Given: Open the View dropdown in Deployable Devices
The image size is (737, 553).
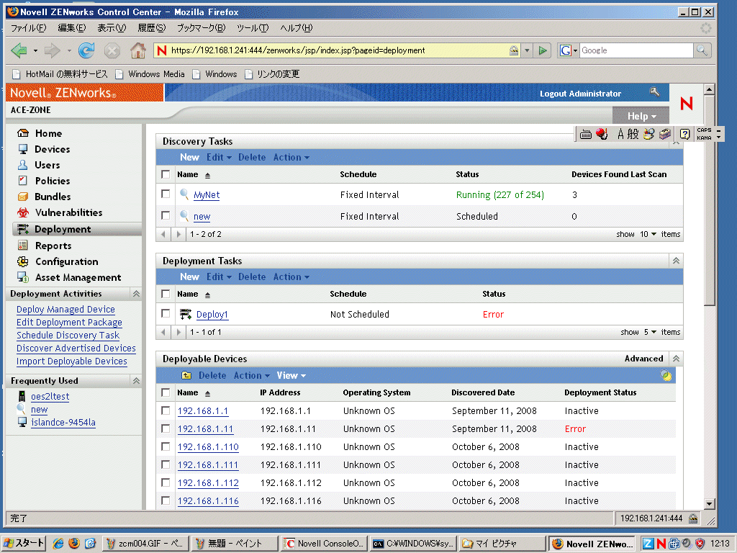Looking at the screenshot, I should coord(291,375).
